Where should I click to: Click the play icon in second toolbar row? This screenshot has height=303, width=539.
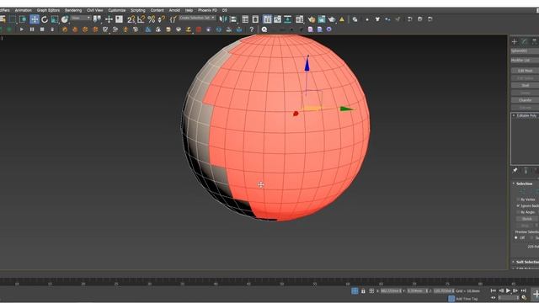tap(22, 29)
